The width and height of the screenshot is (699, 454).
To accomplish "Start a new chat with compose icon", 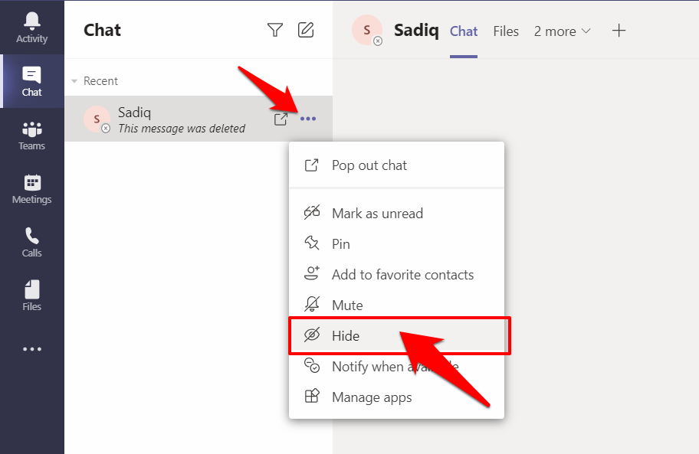I will coord(306,30).
